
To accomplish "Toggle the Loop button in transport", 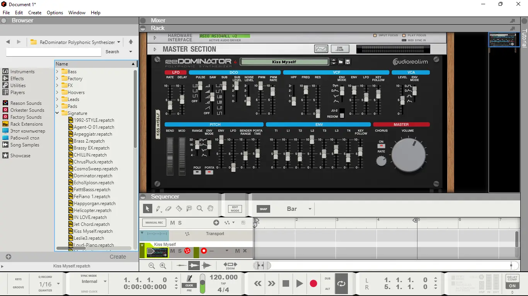I will pos(341,284).
